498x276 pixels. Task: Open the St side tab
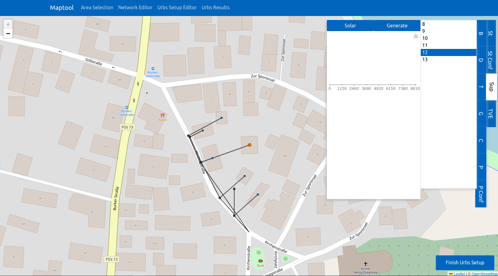pyautogui.click(x=491, y=33)
